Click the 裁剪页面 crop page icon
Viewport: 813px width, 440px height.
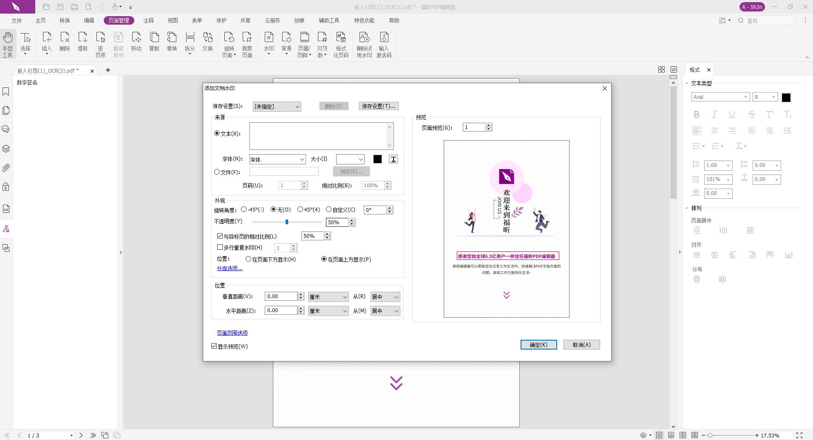coord(247,43)
